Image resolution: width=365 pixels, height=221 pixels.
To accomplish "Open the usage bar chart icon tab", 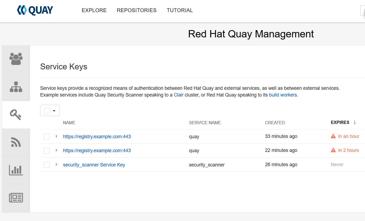I will [x=16, y=170].
